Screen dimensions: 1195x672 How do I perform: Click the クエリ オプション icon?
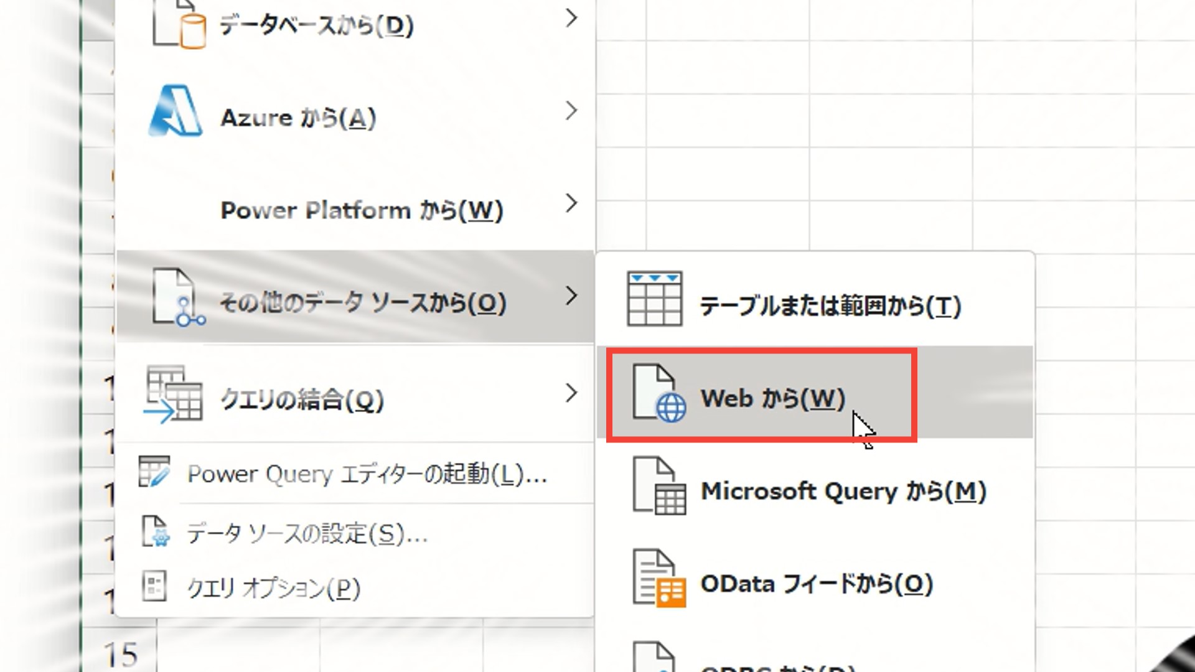point(154,586)
